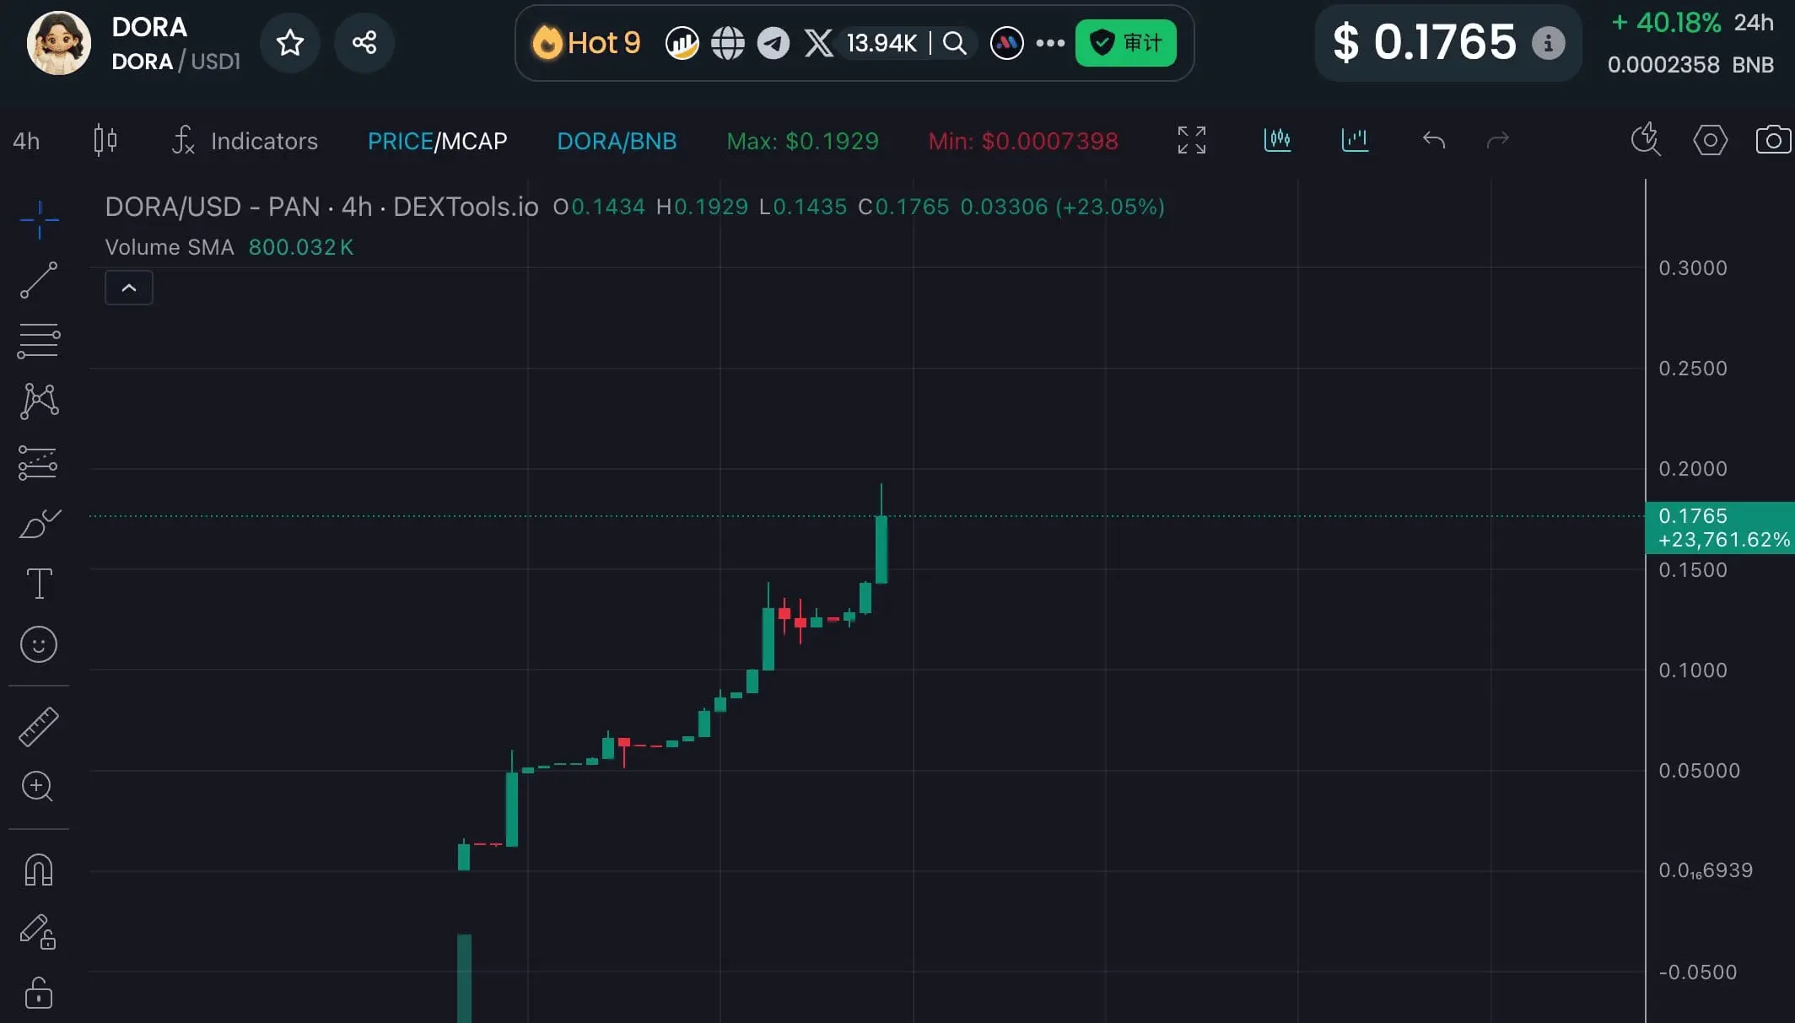Click the DORA/USD - PAN chart title

[x=321, y=207]
